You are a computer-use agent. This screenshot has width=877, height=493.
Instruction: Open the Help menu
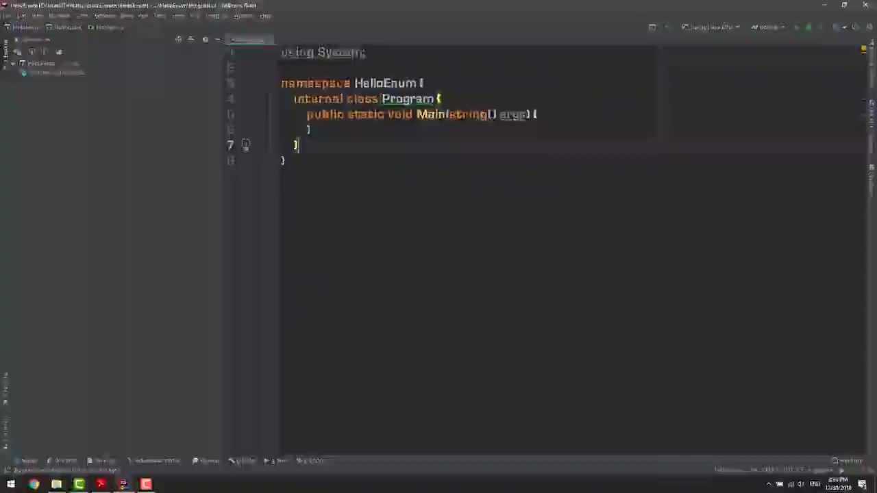(x=265, y=16)
